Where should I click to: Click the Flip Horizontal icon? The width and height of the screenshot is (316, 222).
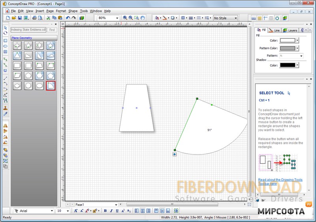[6, 126]
